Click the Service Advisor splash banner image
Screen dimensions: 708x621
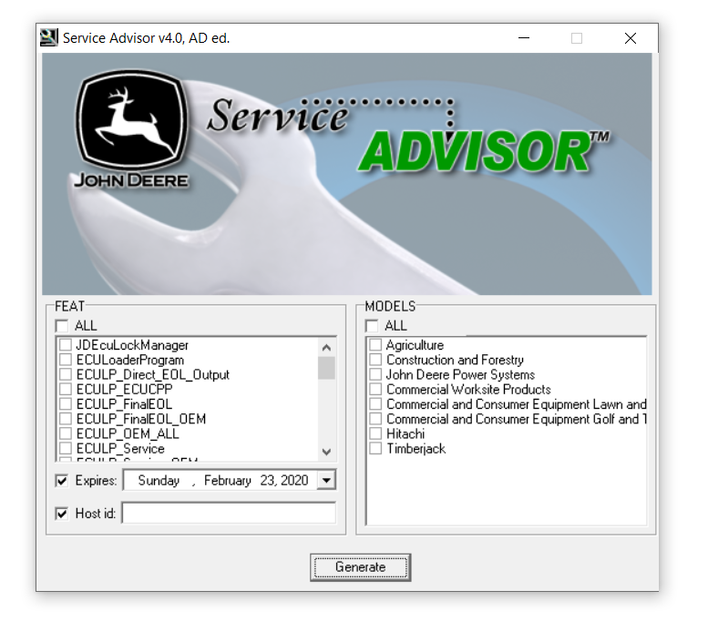click(x=347, y=174)
